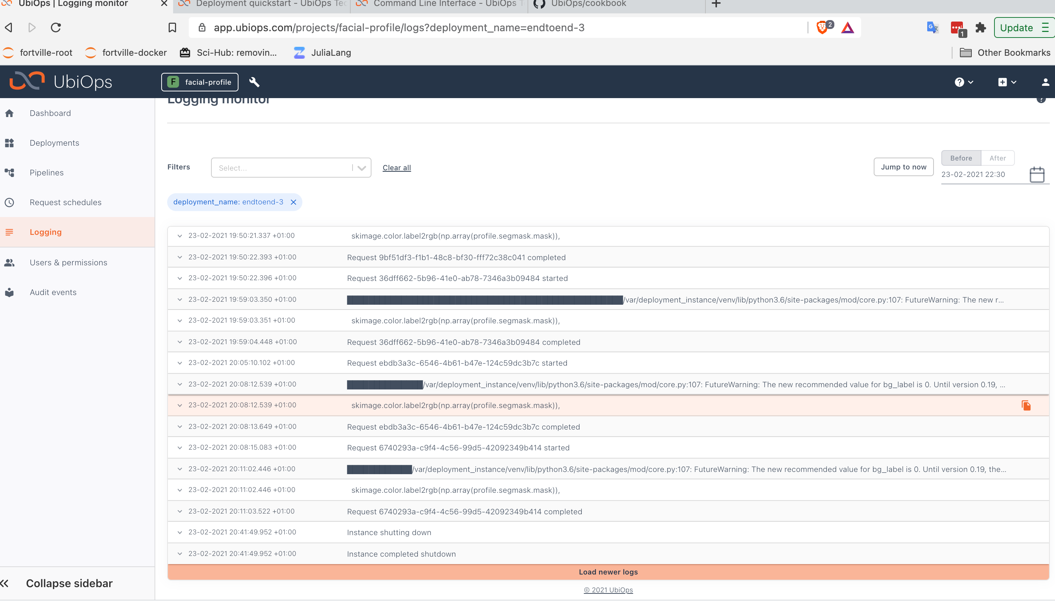Open the user account icon
The width and height of the screenshot is (1055, 602).
[1045, 82]
